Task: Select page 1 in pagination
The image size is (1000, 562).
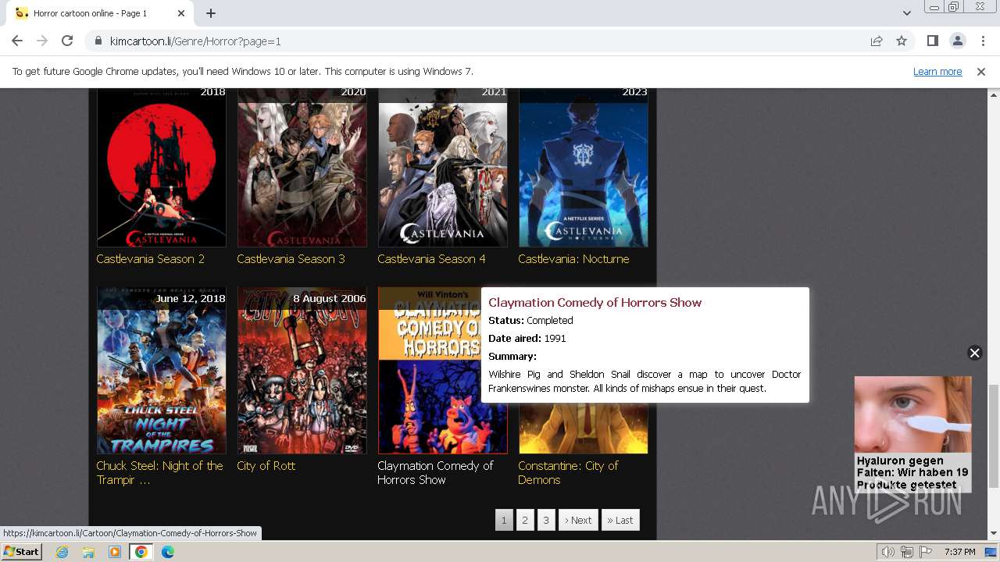Action: tap(504, 521)
